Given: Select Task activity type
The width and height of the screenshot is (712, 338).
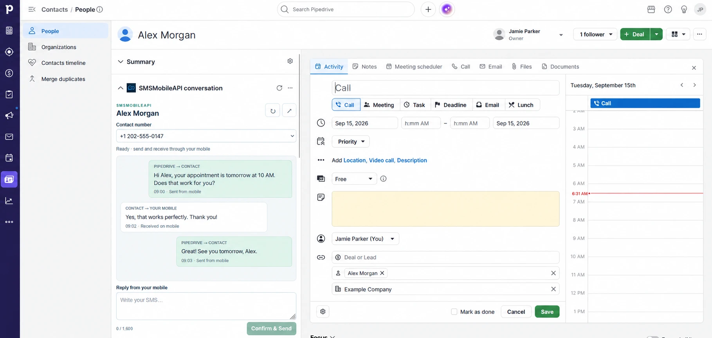Looking at the screenshot, I should 415,105.
